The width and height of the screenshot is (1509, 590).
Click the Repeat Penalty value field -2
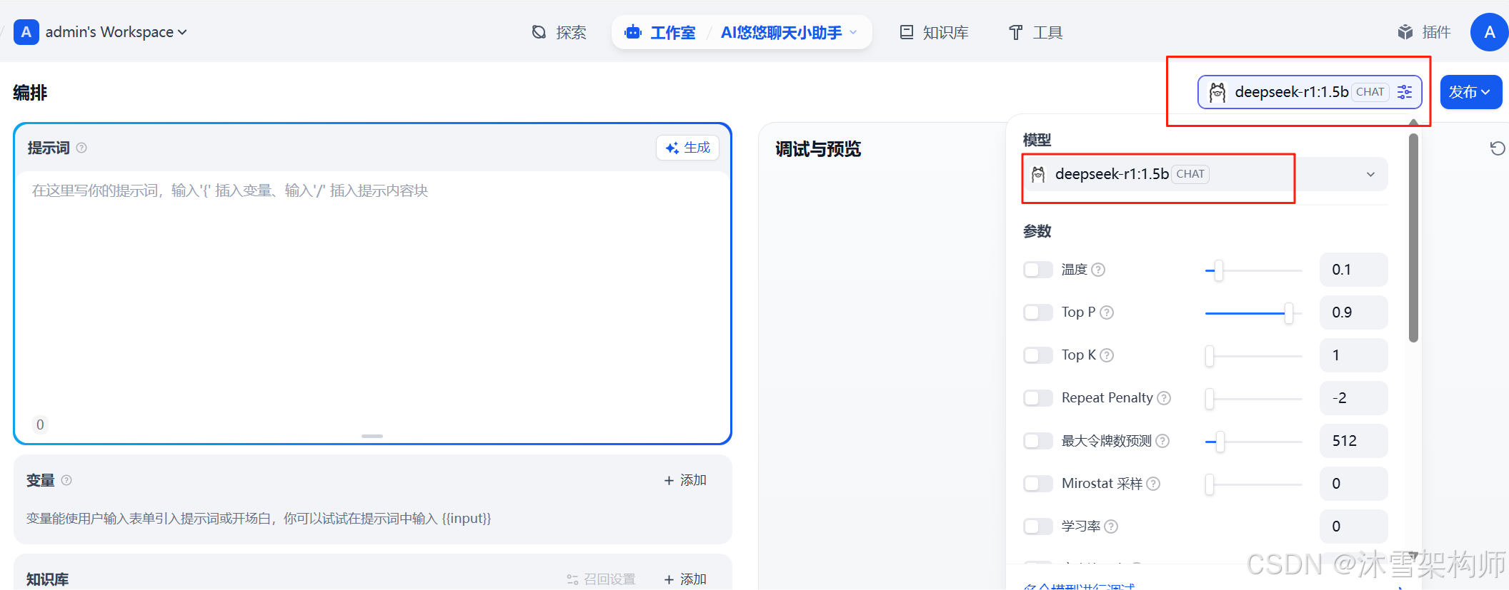1353,398
